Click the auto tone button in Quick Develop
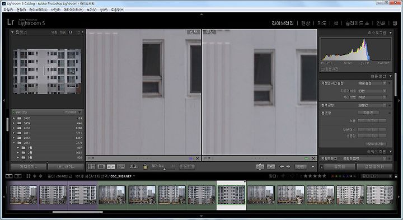The height and width of the screenshot is (220, 403). (x=368, y=113)
